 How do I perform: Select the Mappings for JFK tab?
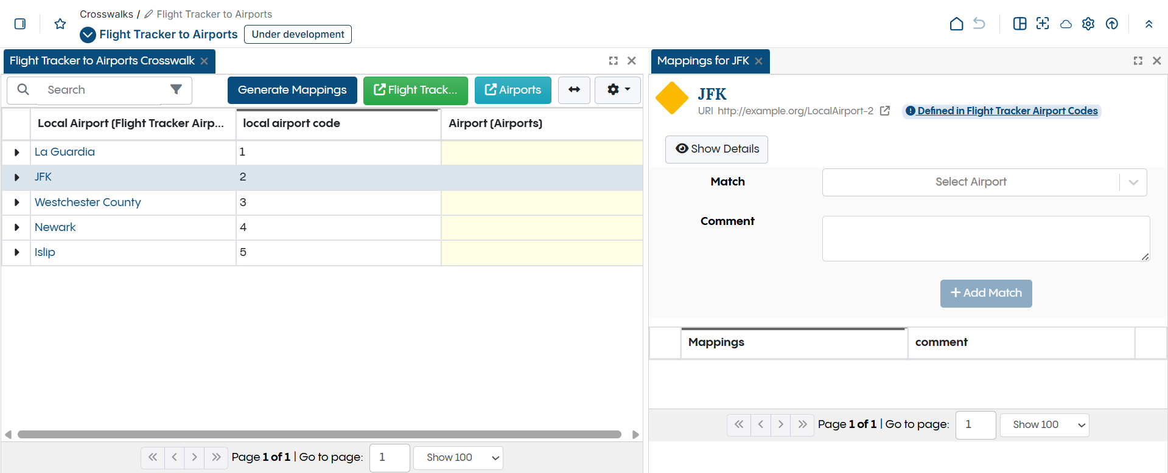(702, 61)
